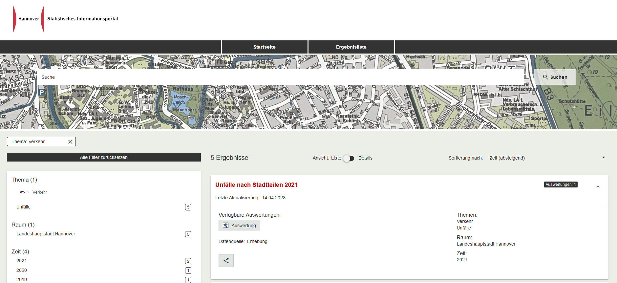Remove the Thema: Verkehr filter chip
The image size is (617, 283).
pos(70,142)
